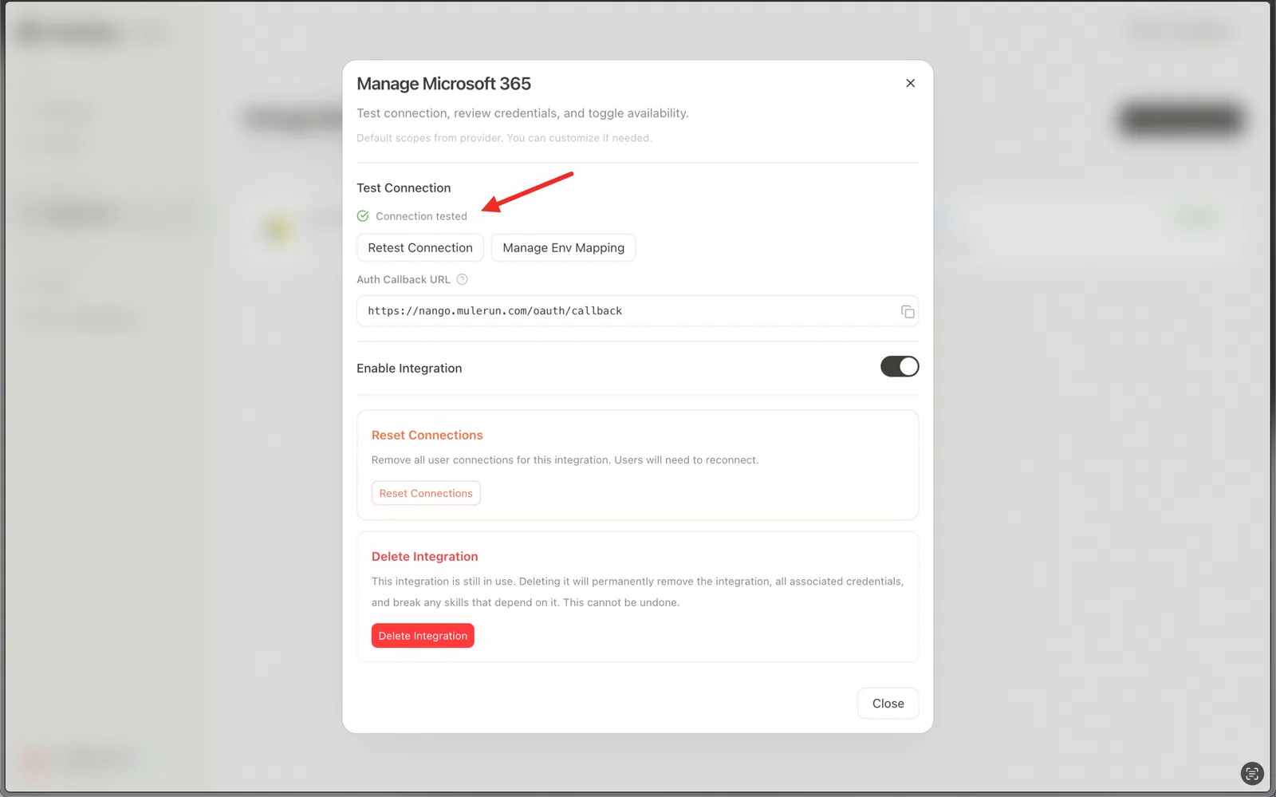Image resolution: width=1276 pixels, height=797 pixels.
Task: Click the 'Test Connection' heading
Action: (x=404, y=187)
